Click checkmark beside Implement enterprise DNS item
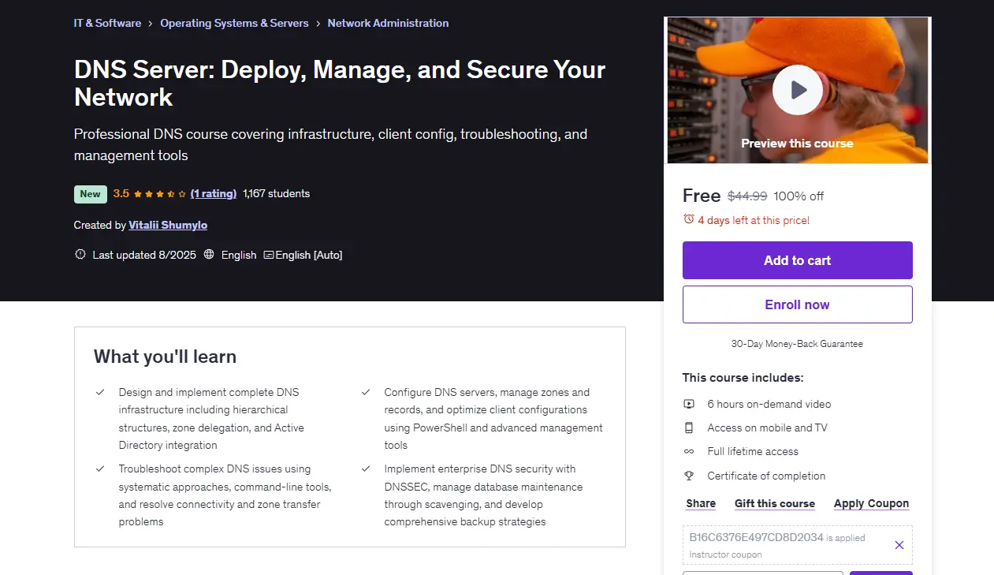994x575 pixels. click(x=366, y=469)
